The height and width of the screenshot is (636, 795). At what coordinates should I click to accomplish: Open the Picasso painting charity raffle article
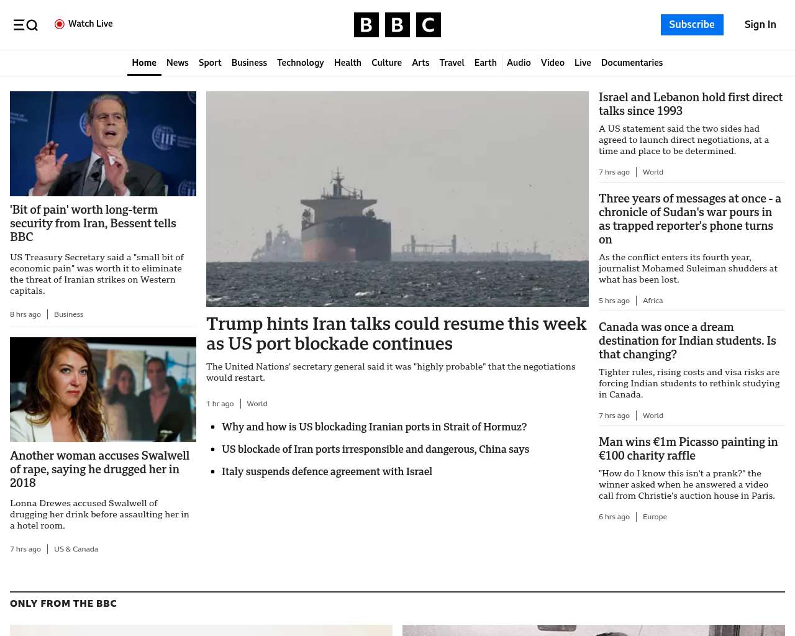tap(688, 448)
